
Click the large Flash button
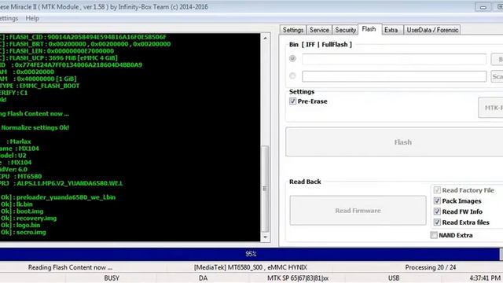395,141
